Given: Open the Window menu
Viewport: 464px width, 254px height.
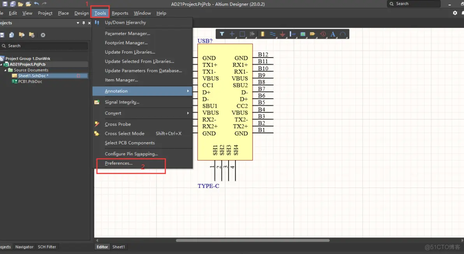Looking at the screenshot, I should (142, 13).
